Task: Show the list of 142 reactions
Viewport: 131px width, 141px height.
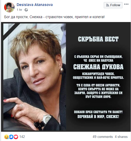Action: pyautogui.click(x=22, y=137)
